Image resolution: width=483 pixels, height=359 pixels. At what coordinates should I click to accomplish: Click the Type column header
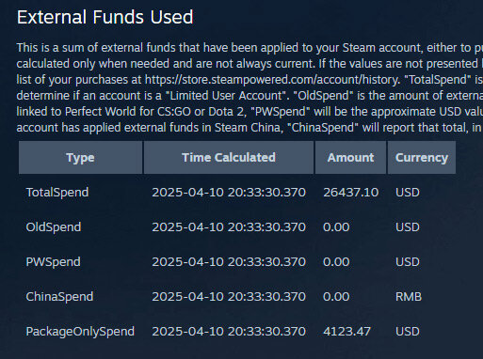click(x=80, y=157)
